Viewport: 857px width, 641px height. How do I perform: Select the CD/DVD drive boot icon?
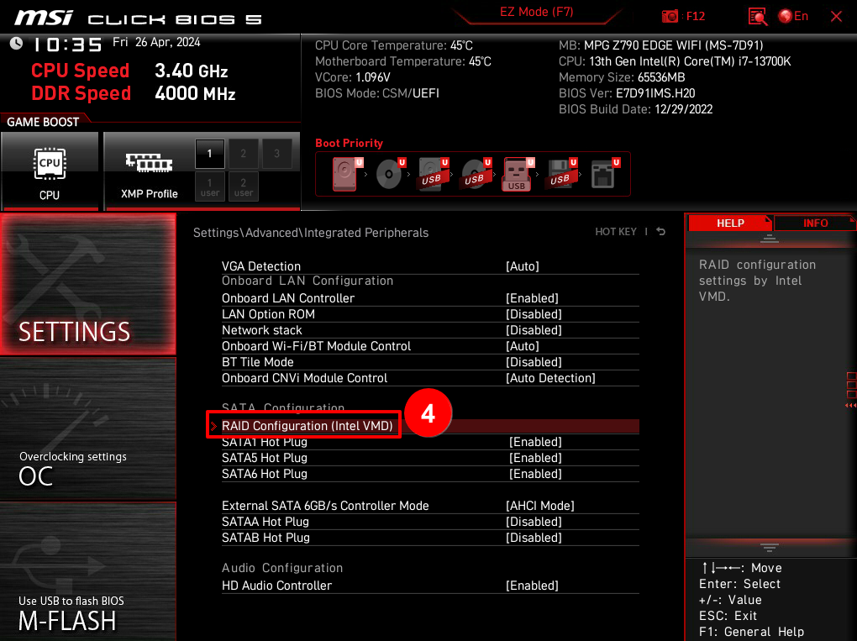point(388,172)
